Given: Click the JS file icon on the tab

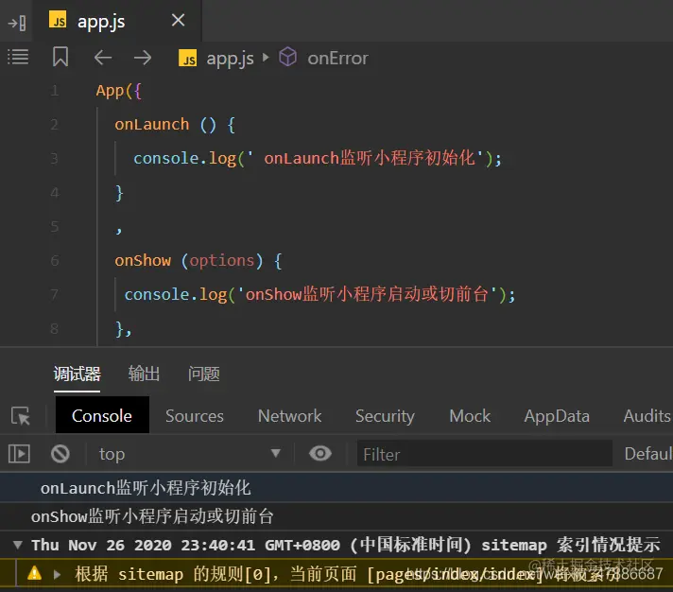Looking at the screenshot, I should [58, 19].
